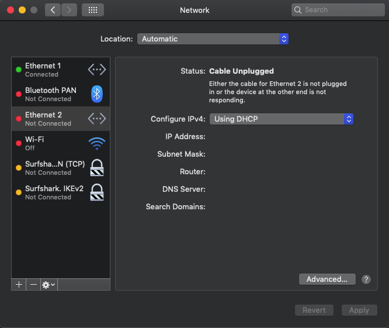Click the Search field

337,10
